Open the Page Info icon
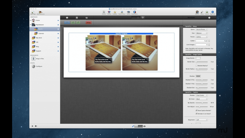Image resolution: width=245 pixels, height=138 pixels. point(213,12)
